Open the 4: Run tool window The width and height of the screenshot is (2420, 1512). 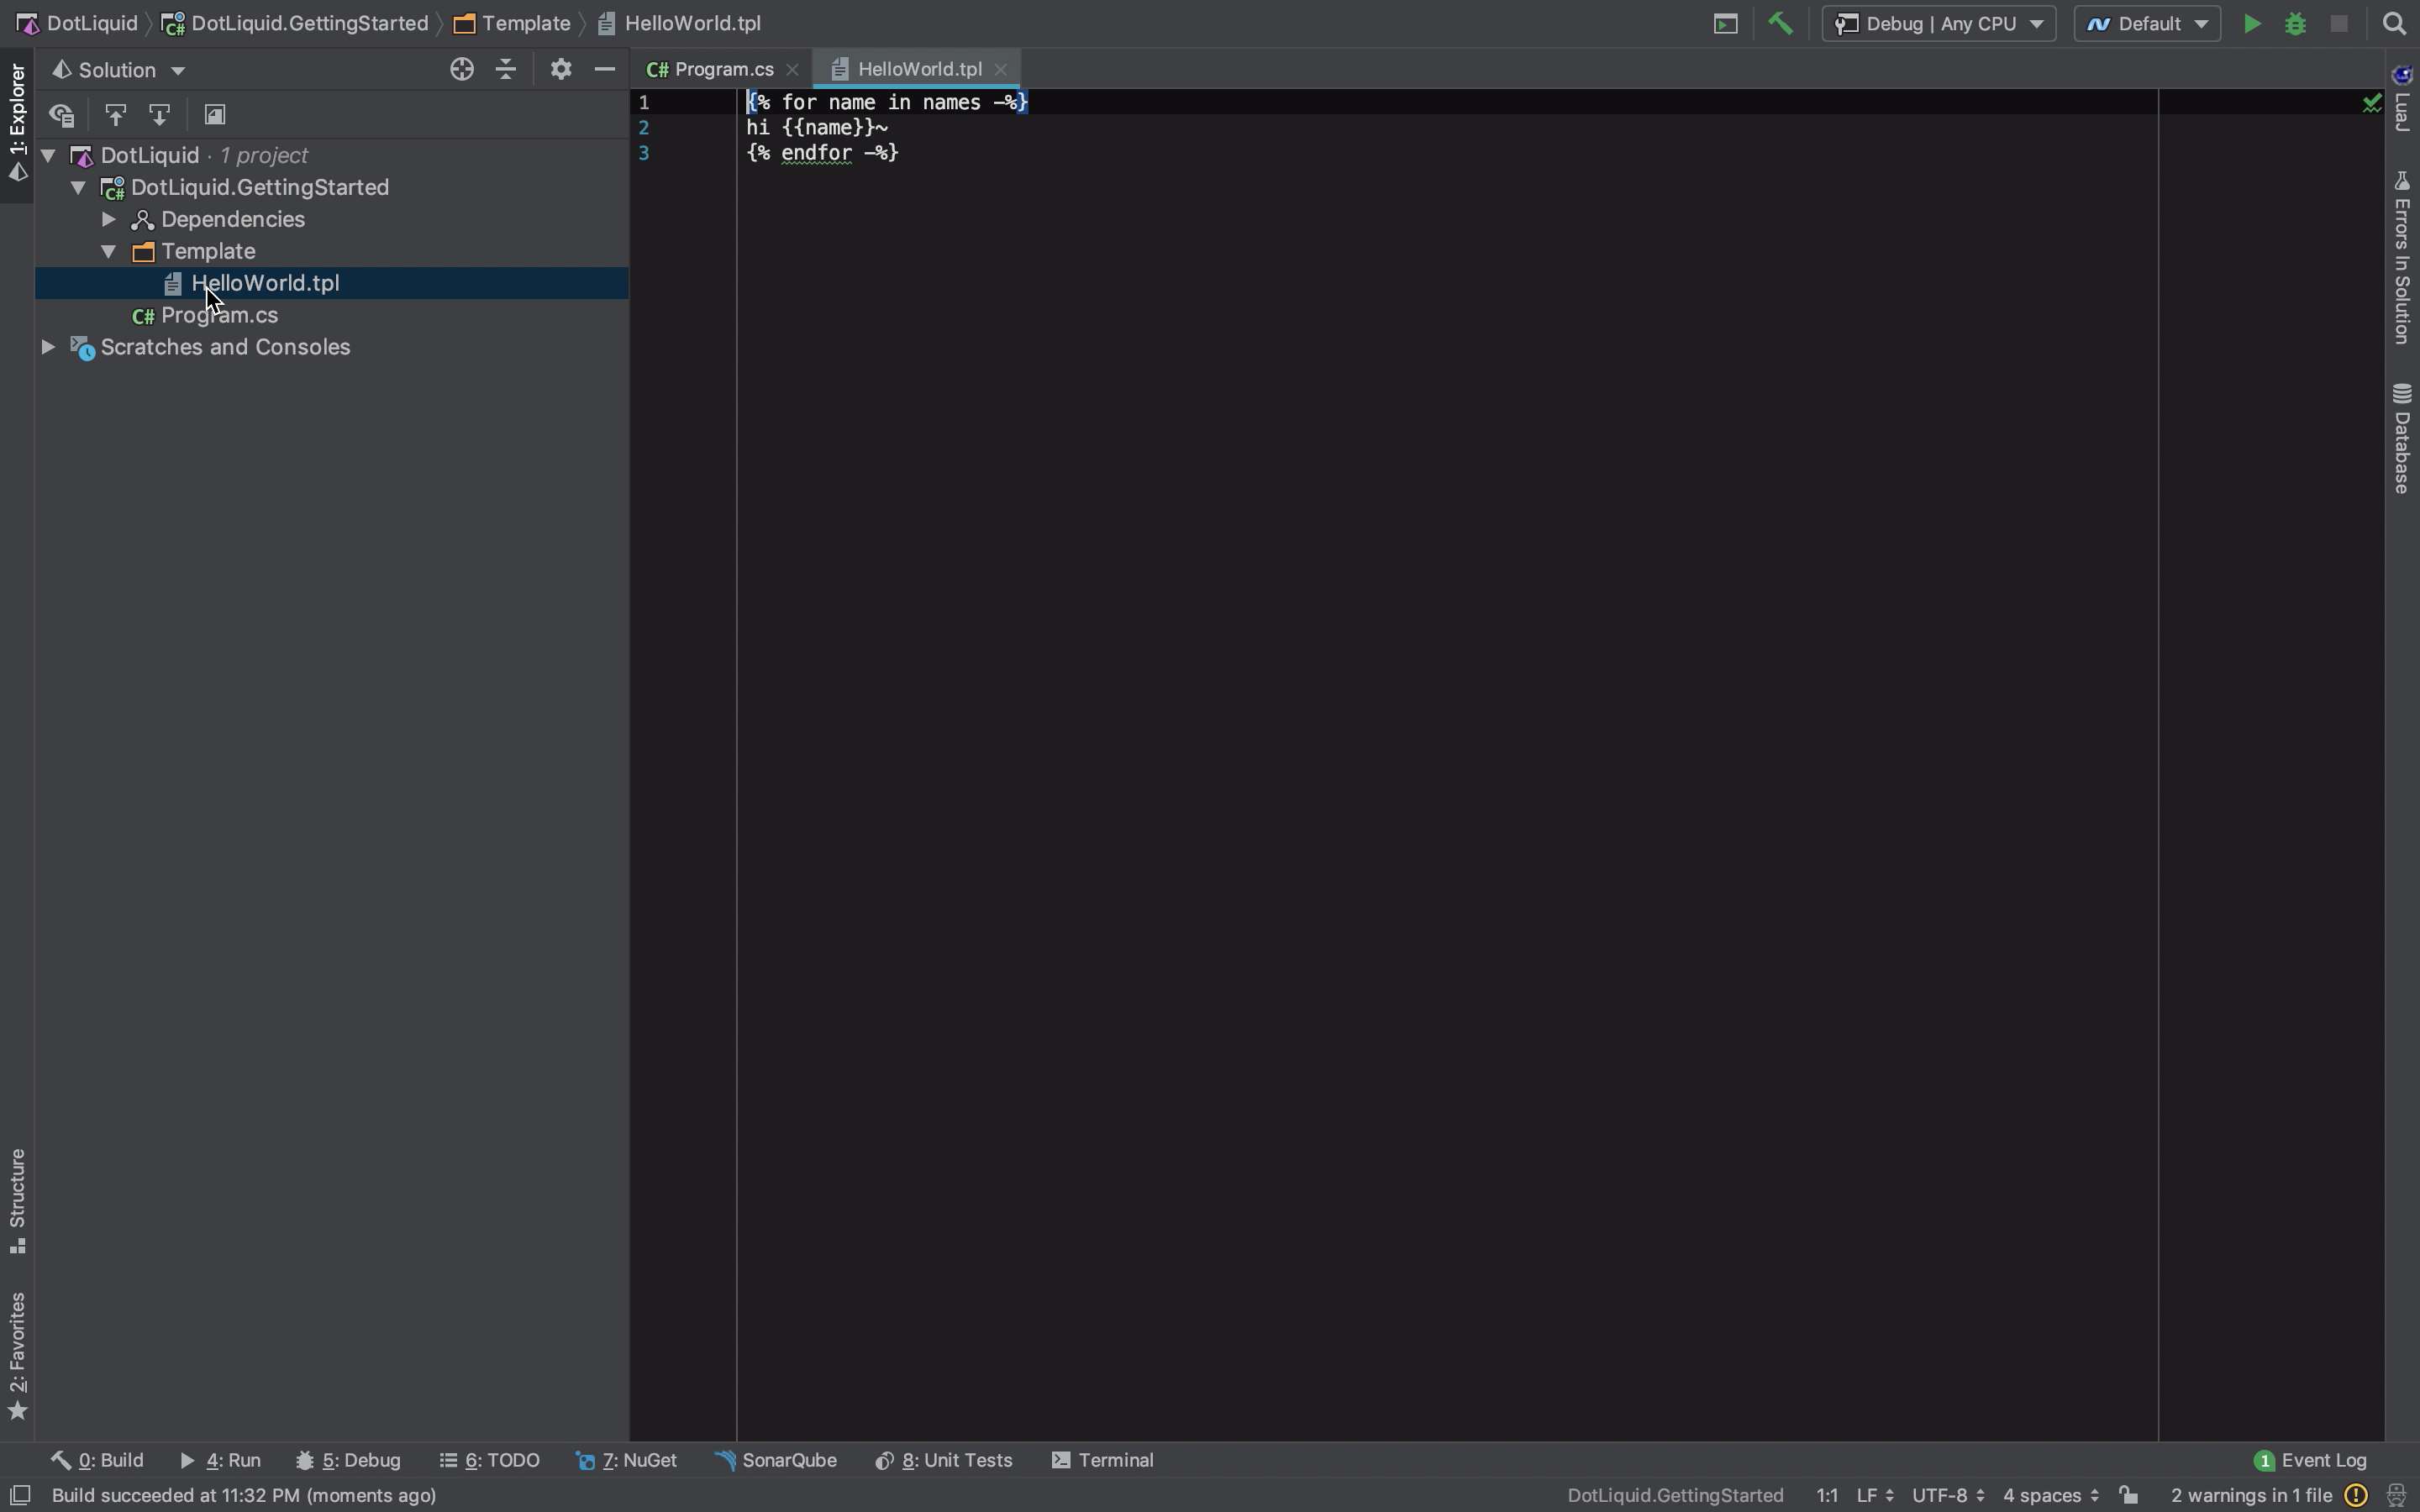[x=220, y=1460]
